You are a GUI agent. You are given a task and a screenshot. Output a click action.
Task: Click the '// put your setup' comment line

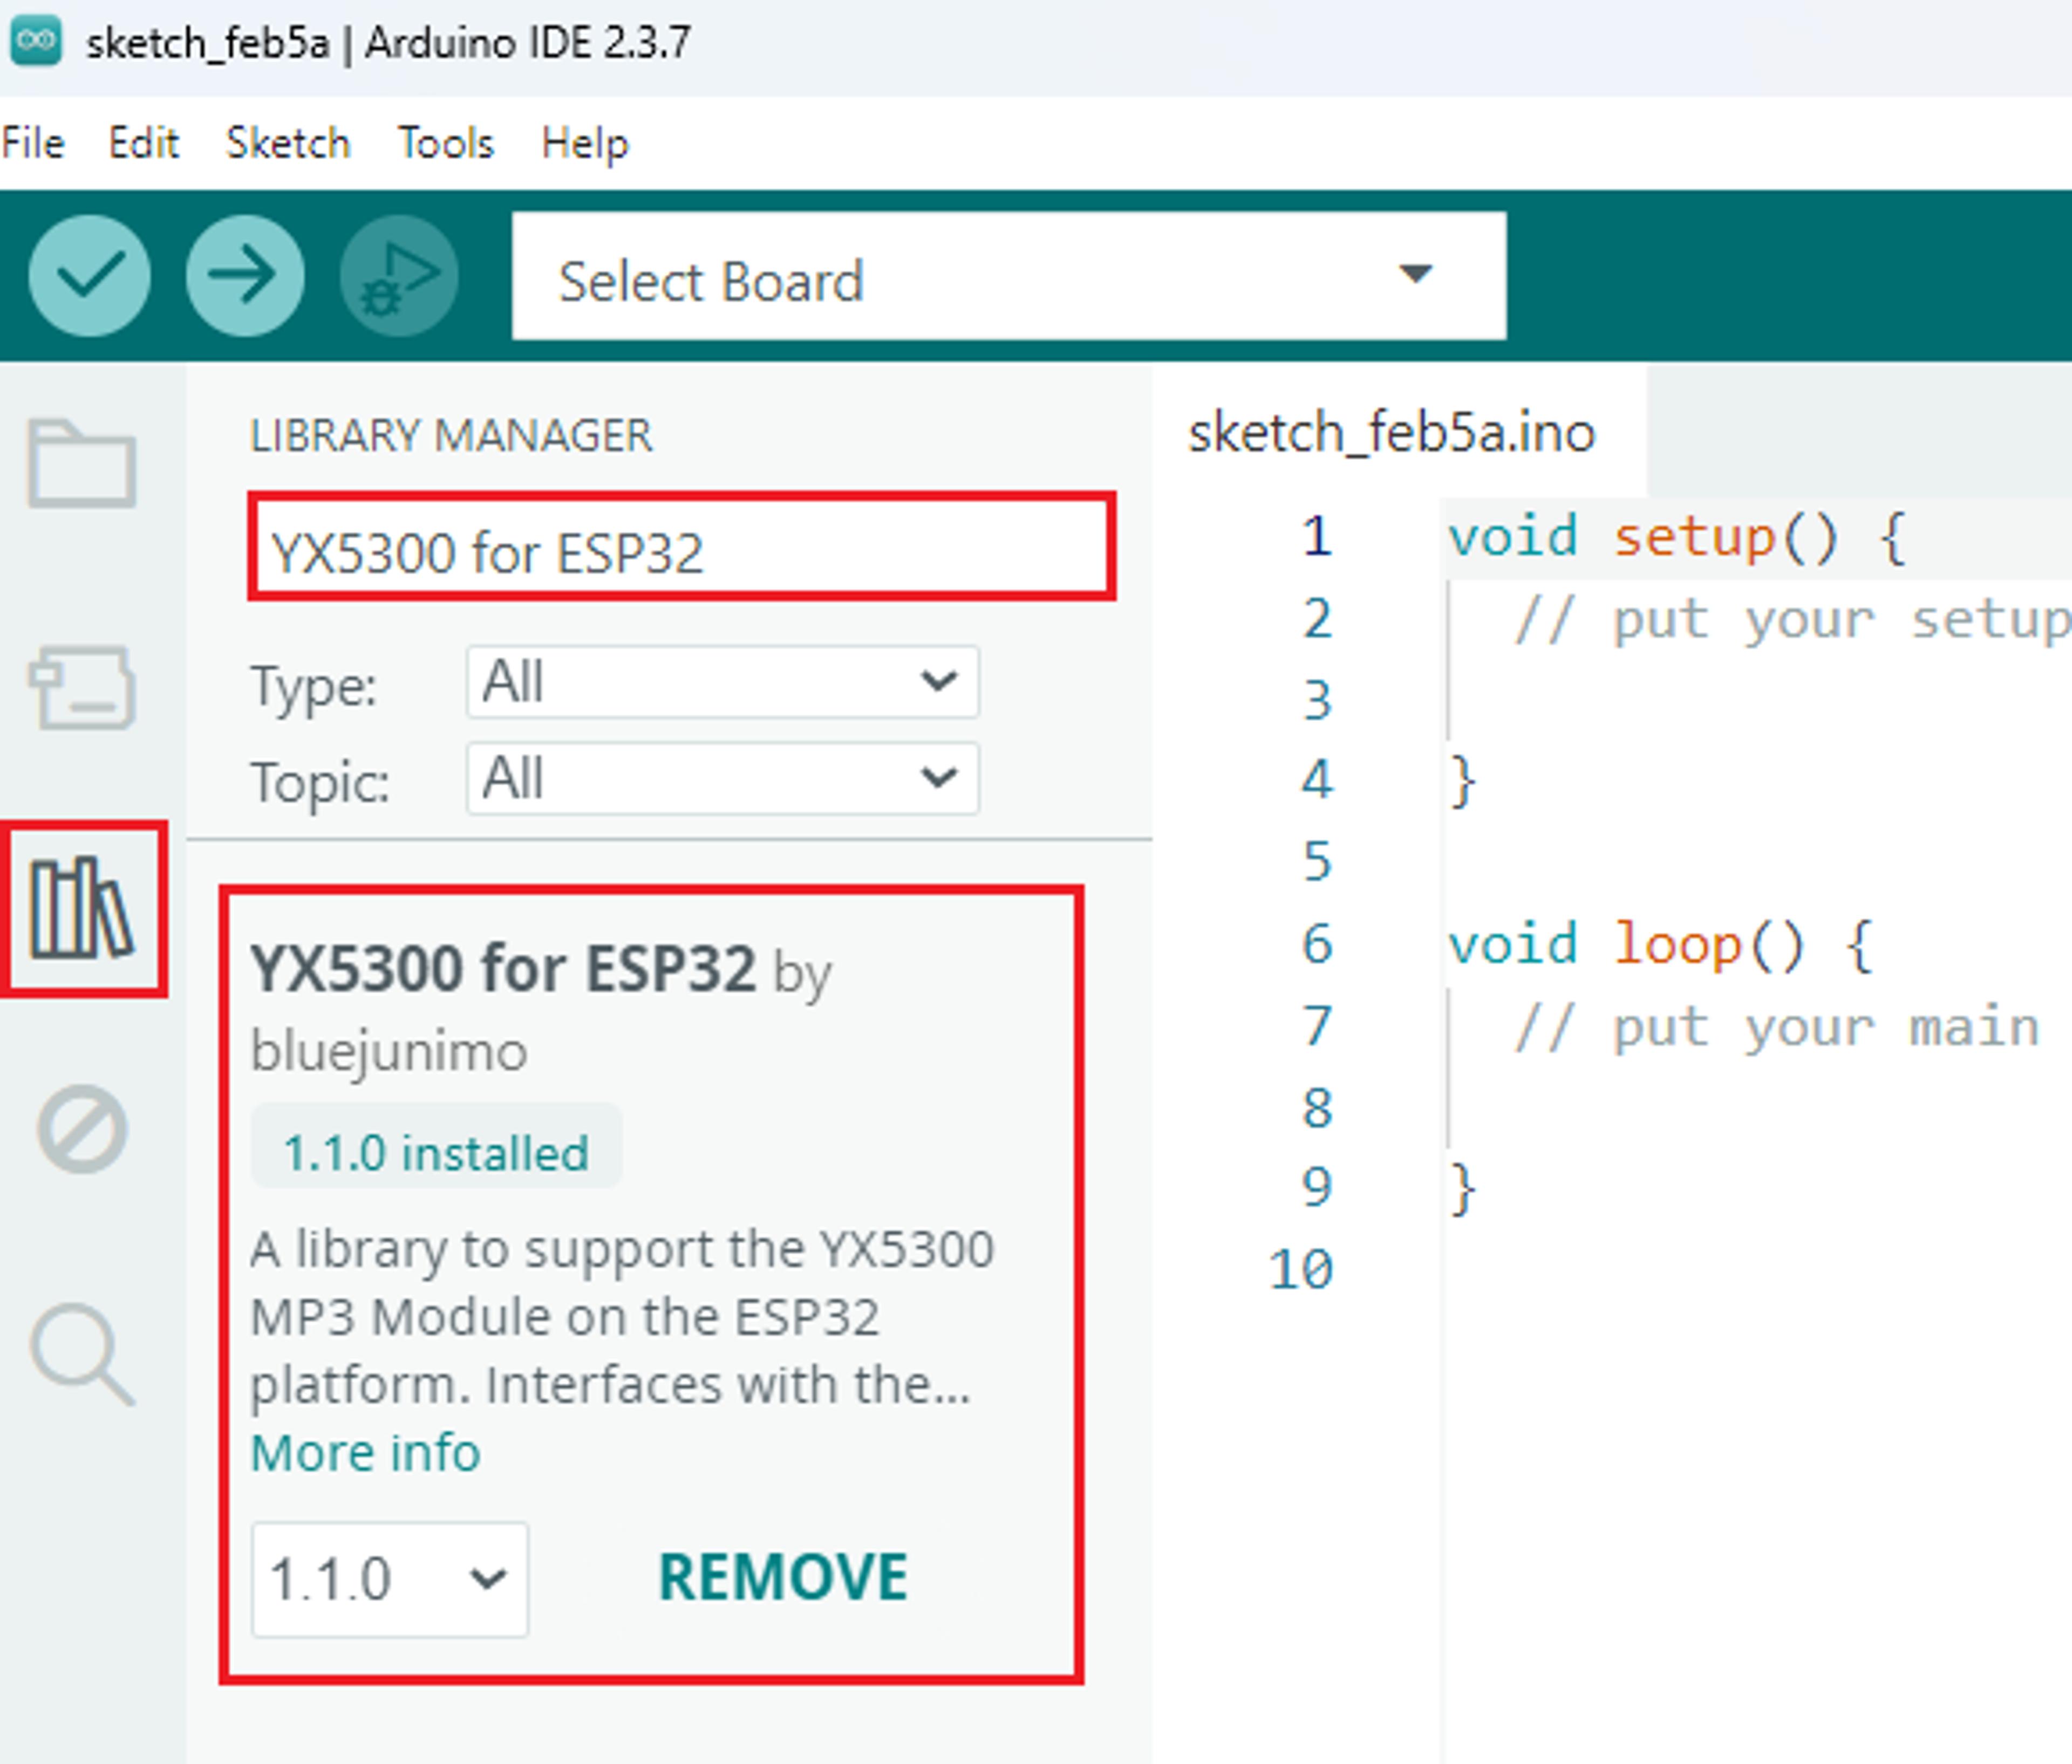coord(1792,620)
